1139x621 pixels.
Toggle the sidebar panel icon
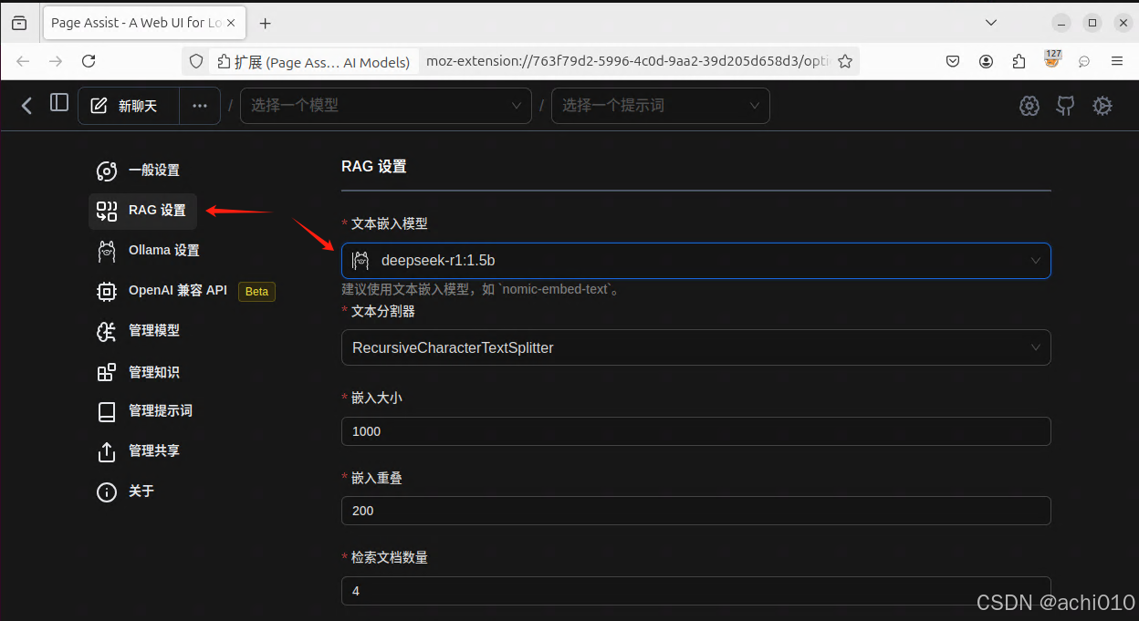pyautogui.click(x=59, y=103)
